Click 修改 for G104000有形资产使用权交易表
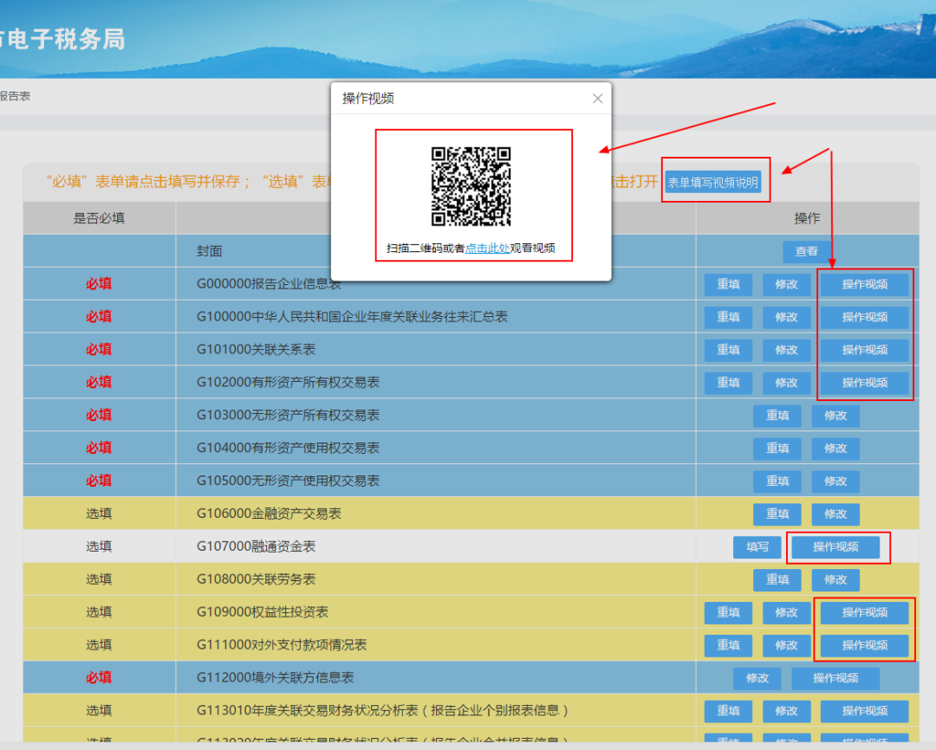The width and height of the screenshot is (936, 750). 835,449
